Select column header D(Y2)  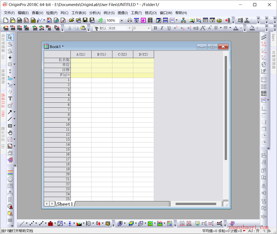[x=143, y=55]
